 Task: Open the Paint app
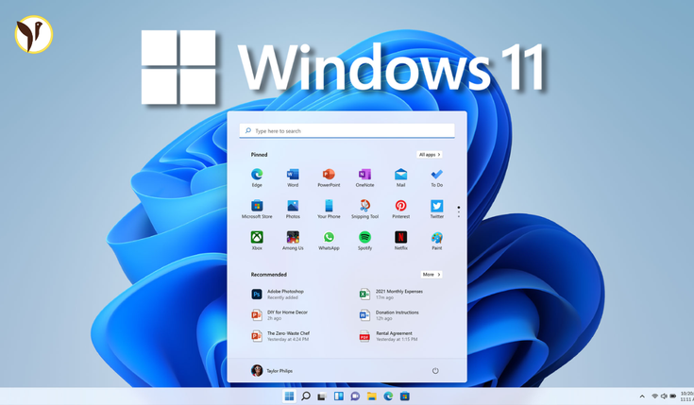[x=437, y=241]
